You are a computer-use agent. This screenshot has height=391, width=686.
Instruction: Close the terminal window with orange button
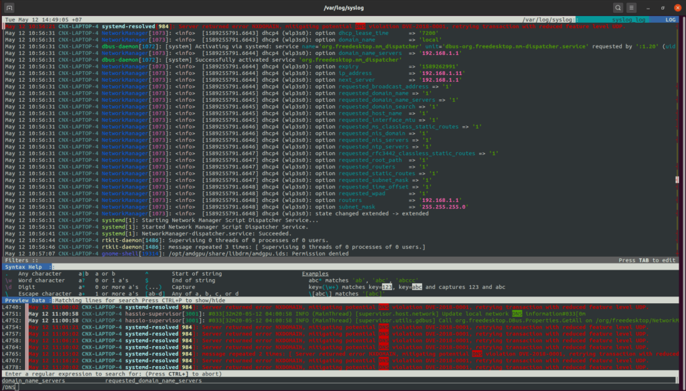tap(677, 8)
